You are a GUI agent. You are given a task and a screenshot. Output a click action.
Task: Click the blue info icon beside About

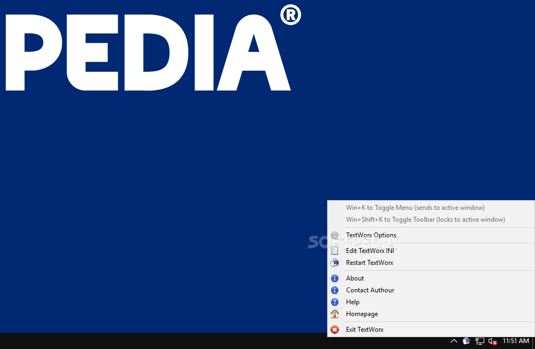pos(335,278)
